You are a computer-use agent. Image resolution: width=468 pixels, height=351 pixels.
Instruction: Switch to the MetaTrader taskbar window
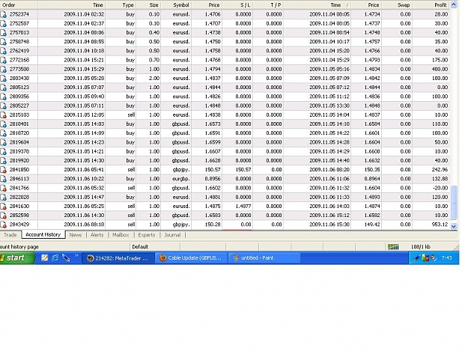tap(119, 258)
